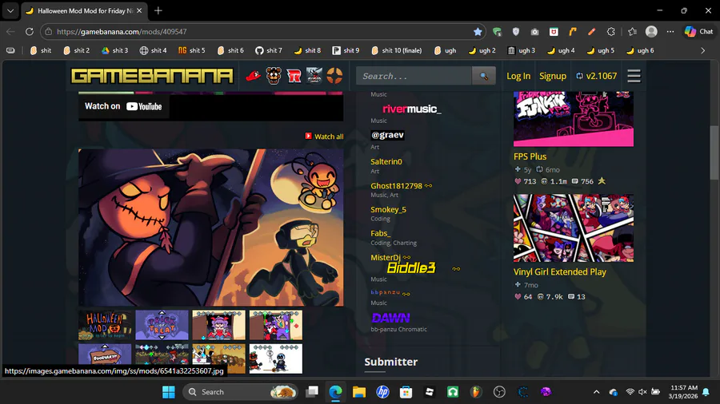Open the FPS Plus title link
The image size is (720, 404).
(x=530, y=156)
